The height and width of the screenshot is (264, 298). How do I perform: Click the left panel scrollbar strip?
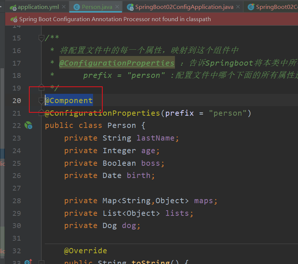[x=2, y=164]
